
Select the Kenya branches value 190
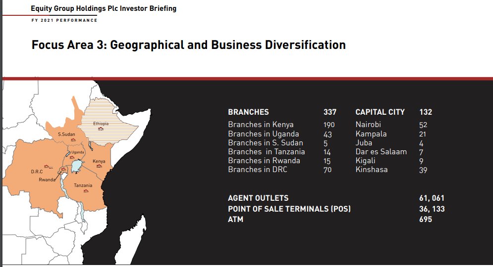coord(329,125)
